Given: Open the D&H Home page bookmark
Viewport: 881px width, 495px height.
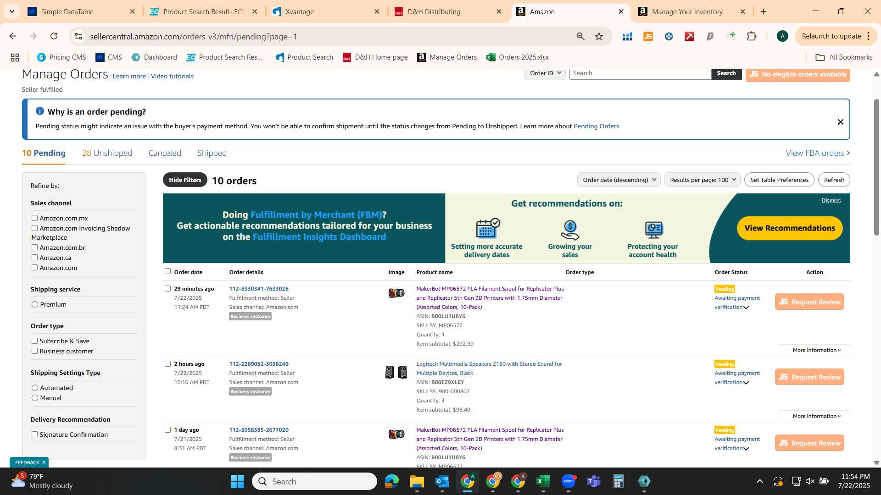Looking at the screenshot, I should pyautogui.click(x=375, y=57).
